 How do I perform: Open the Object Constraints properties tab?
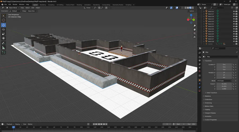pos(200,87)
